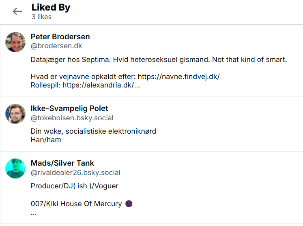This screenshot has width=303, height=226.
Task: Open Peter Brodersen's profile picture
Action: [x=15, y=42]
